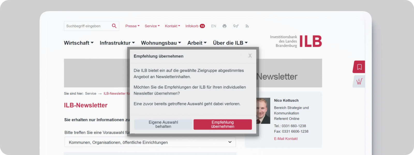The image size is (414, 155).
Task: Expand the Infrastruktur main menu
Action: [x=117, y=43]
